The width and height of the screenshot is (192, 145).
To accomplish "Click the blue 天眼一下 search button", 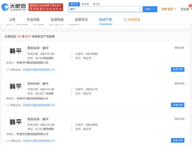I will coord(150,9).
